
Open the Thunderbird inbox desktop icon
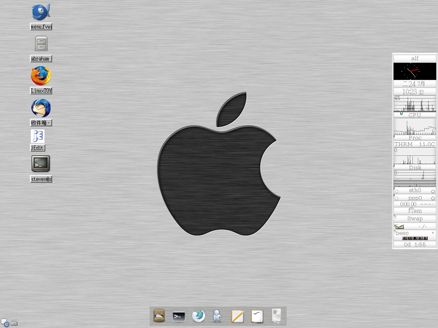coord(41,108)
